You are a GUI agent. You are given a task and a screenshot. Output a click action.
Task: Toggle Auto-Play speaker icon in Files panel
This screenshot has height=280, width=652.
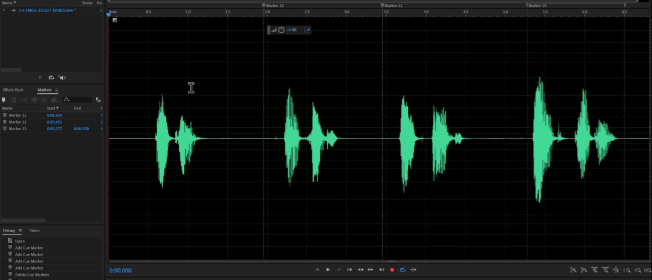[x=62, y=77]
